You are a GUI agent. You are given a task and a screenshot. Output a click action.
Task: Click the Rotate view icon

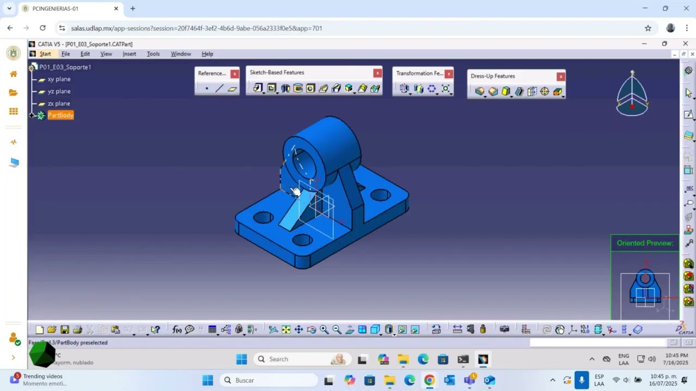click(312, 330)
